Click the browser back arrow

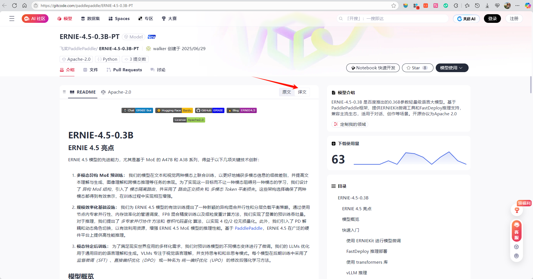4,6
